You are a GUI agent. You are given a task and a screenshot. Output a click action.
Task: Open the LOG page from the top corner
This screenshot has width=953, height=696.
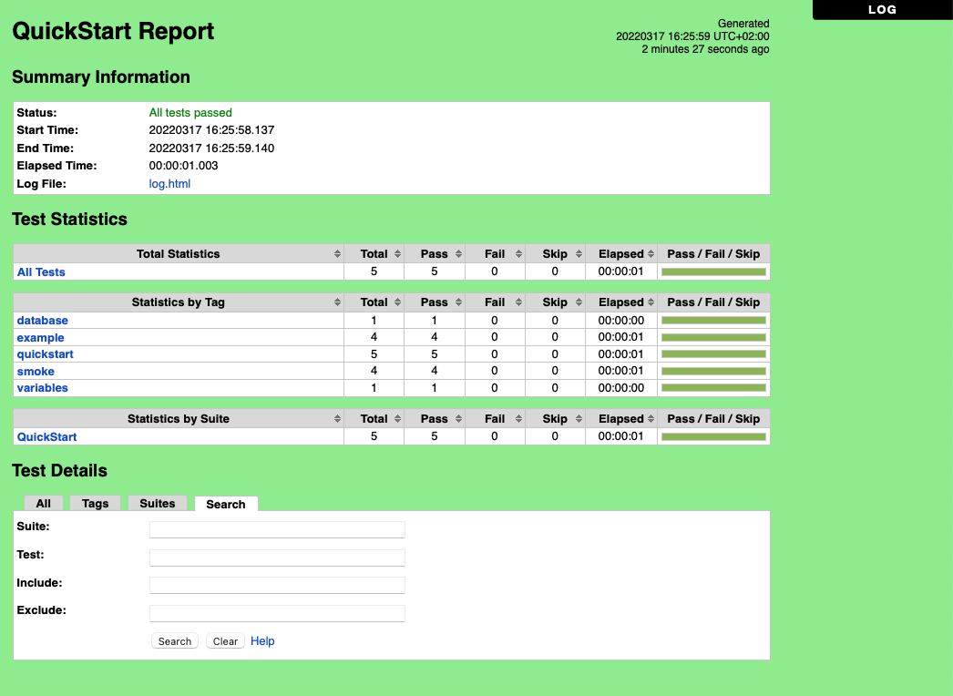click(x=882, y=10)
